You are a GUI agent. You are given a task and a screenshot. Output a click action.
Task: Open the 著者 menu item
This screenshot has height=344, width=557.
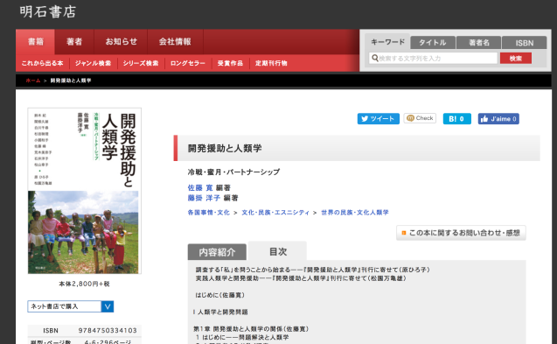click(x=74, y=42)
